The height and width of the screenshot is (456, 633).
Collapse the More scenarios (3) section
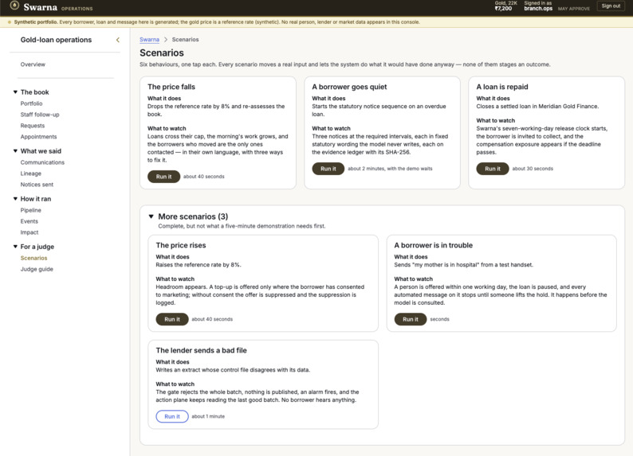(x=151, y=216)
